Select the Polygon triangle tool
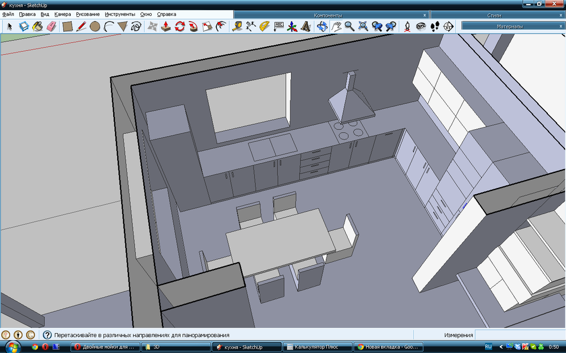566x353 pixels. (122, 27)
